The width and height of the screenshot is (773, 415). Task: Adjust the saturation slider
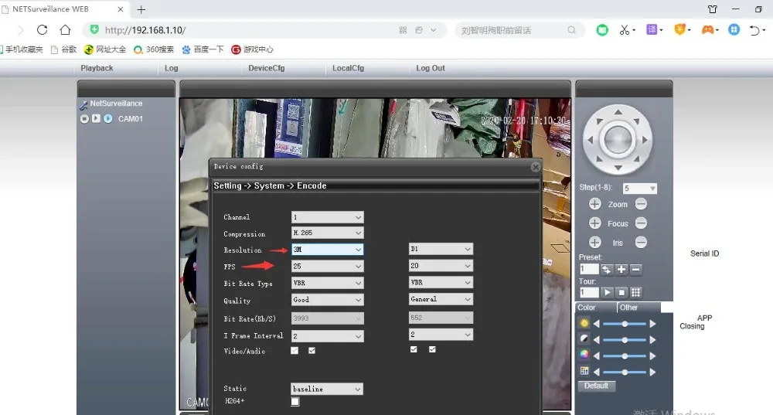coord(625,355)
